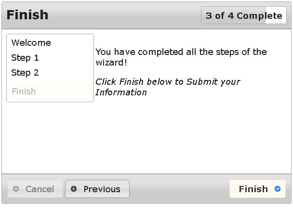The height and width of the screenshot is (210, 293).
Task: Click the unfilled white end of progress bar
Action: [276, 15]
